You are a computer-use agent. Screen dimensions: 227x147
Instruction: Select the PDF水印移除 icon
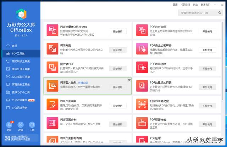[x=142, y=68]
